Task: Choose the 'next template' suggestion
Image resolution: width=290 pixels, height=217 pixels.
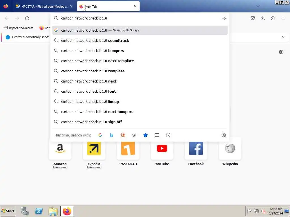Action: 140,61
